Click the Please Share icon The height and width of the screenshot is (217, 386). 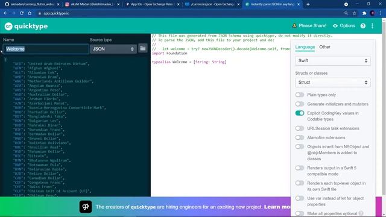(294, 25)
